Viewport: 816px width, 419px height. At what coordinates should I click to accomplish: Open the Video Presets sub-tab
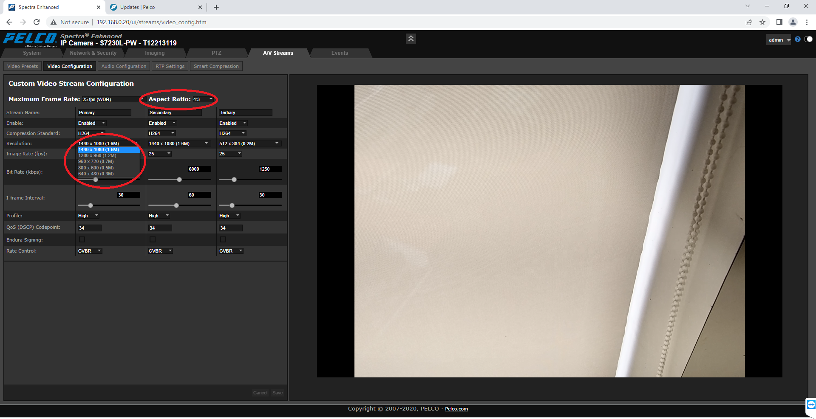click(23, 66)
